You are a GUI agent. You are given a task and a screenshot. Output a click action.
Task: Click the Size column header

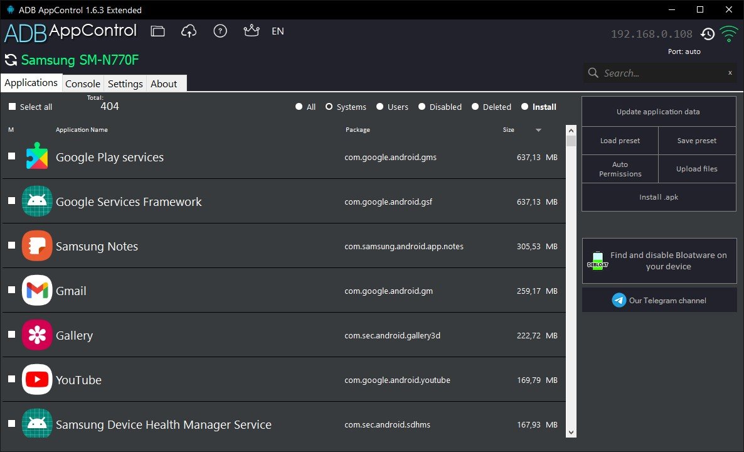tap(509, 129)
